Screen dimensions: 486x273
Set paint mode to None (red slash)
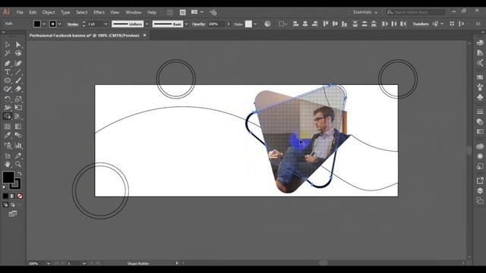[x=20, y=196]
